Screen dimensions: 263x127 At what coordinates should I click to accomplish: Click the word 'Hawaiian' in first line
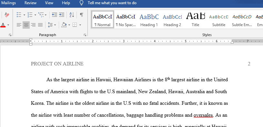[123, 80]
